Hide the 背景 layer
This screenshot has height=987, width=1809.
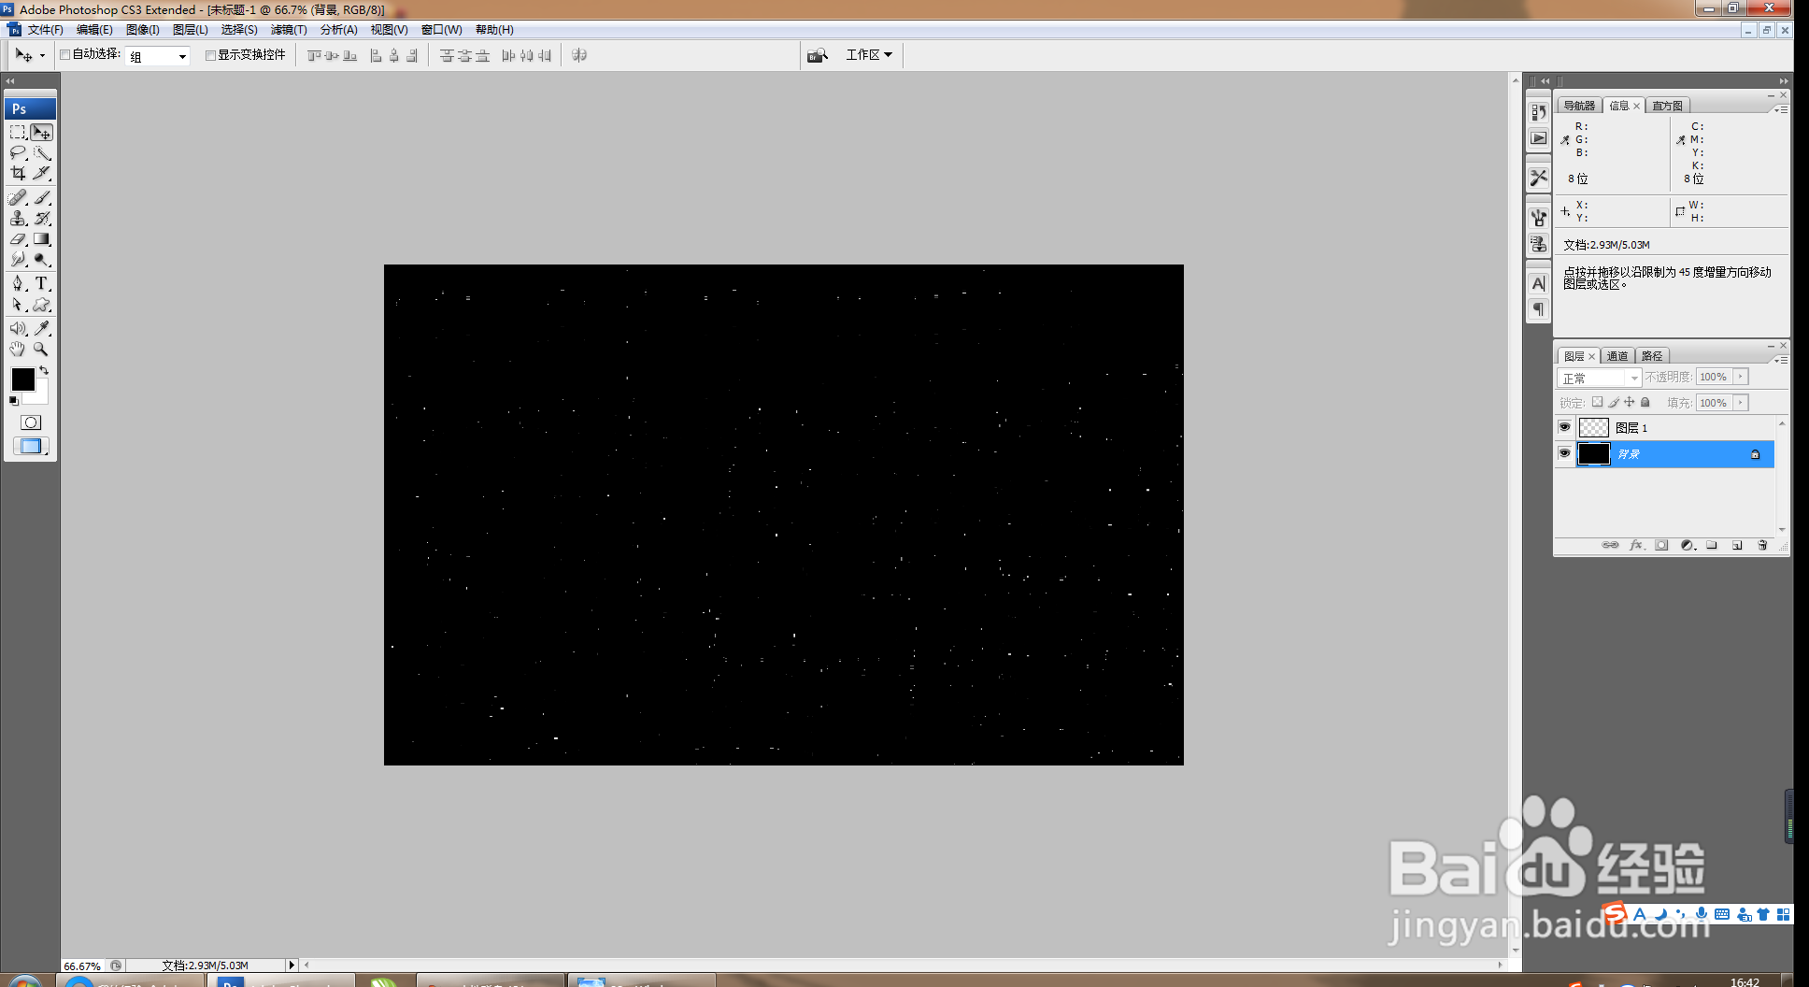click(1565, 453)
